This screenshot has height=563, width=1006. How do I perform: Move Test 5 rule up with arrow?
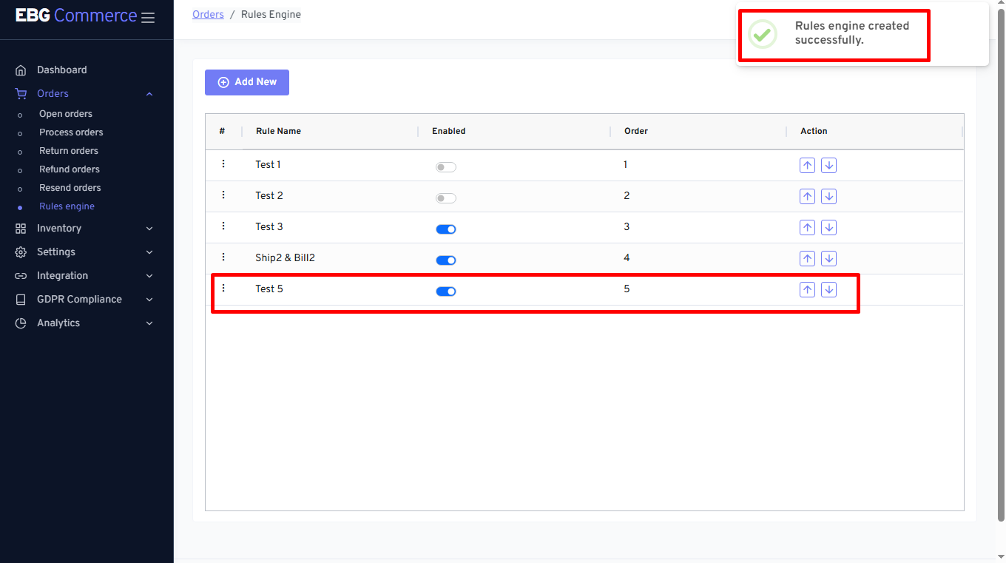[x=807, y=290]
